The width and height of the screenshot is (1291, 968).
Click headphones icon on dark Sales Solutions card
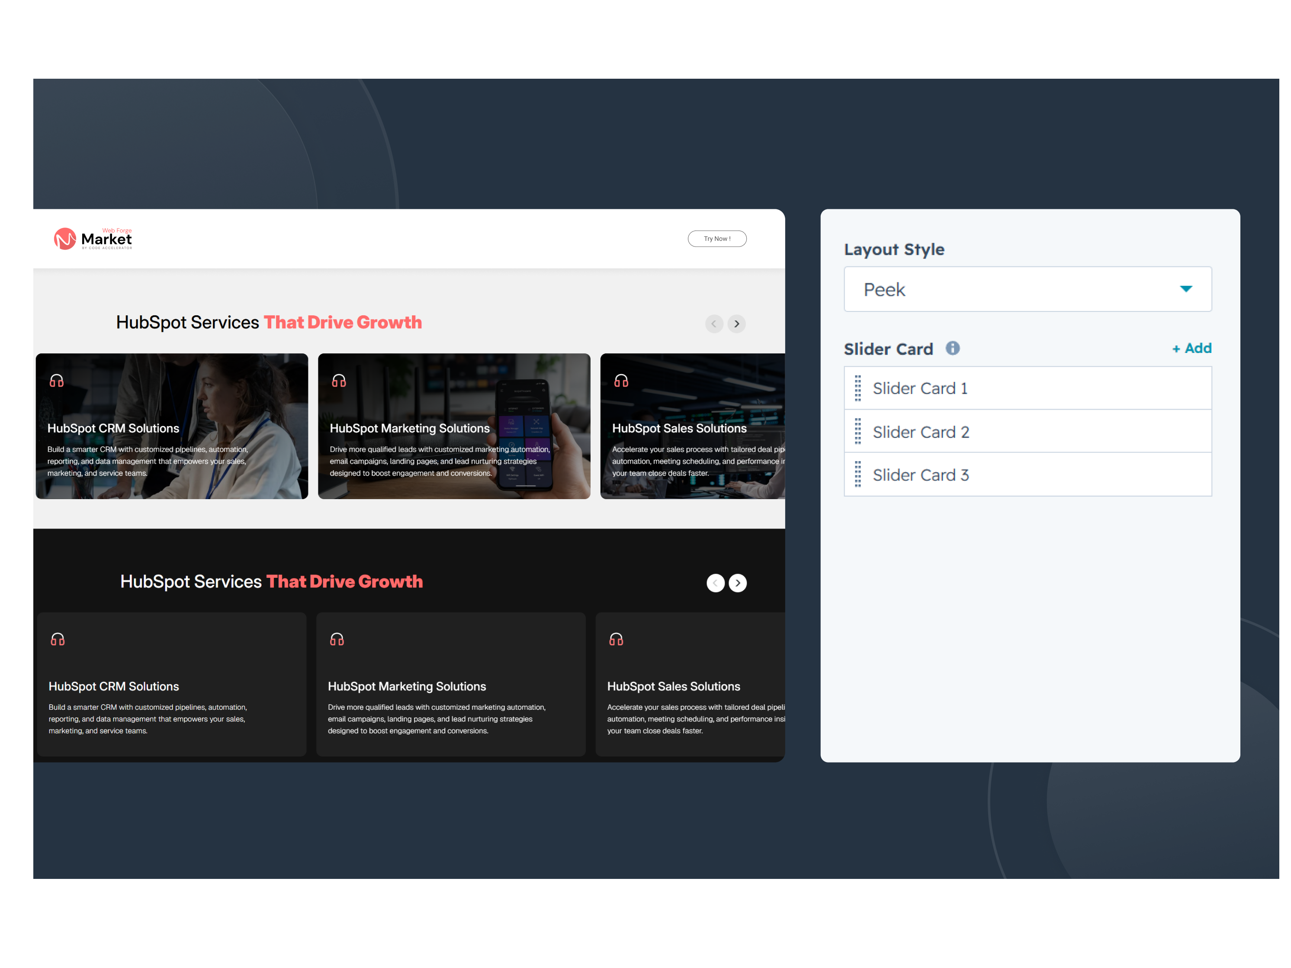(617, 640)
